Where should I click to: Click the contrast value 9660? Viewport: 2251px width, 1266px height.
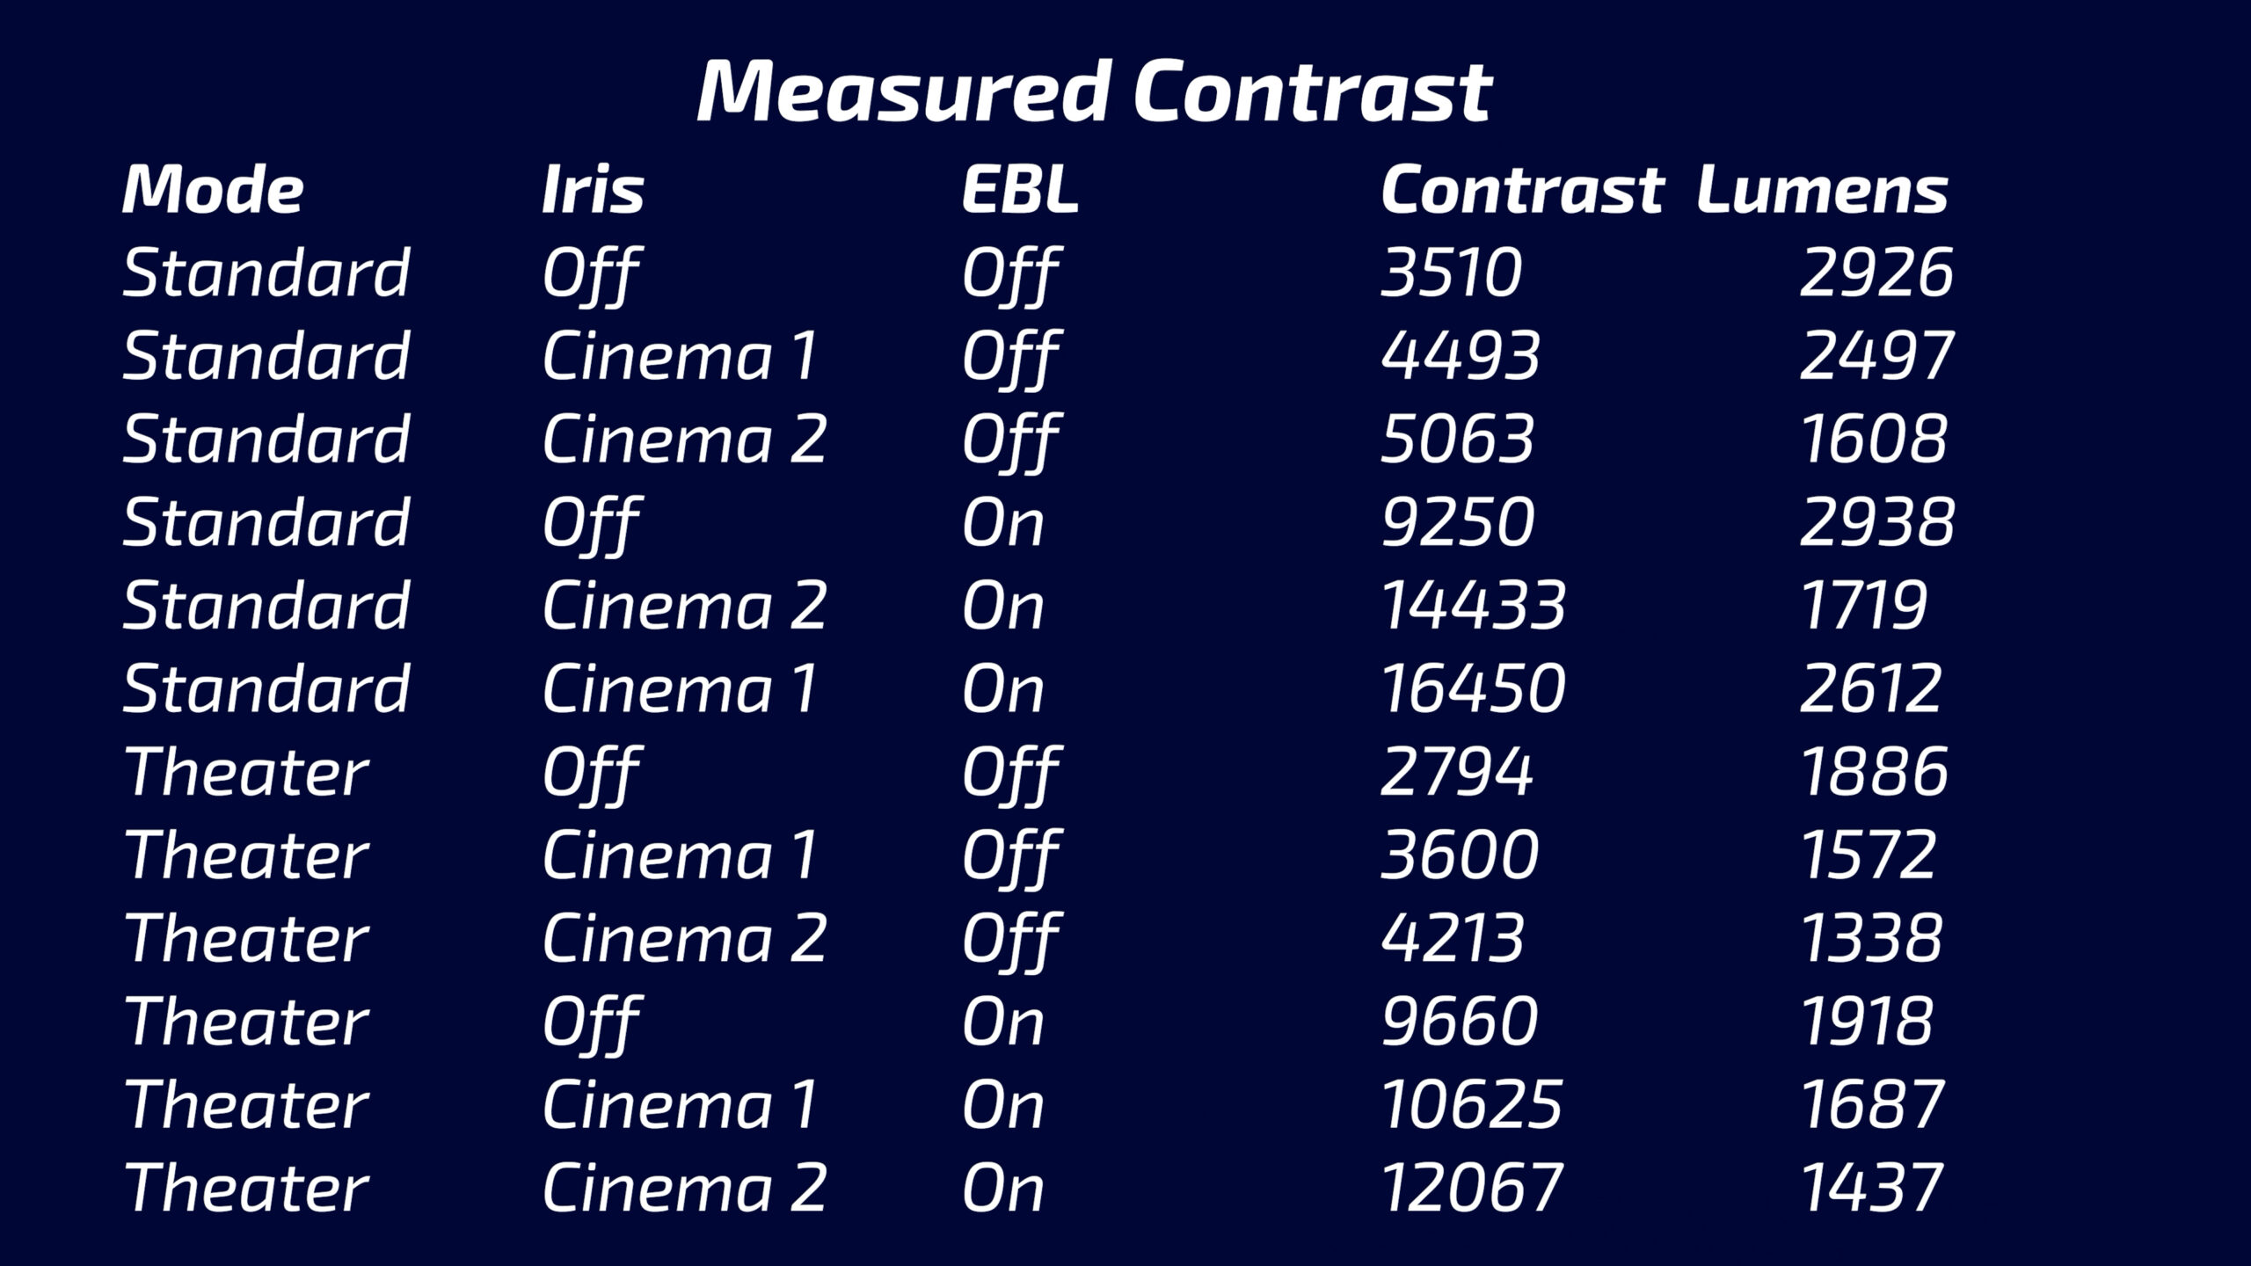click(1460, 1022)
